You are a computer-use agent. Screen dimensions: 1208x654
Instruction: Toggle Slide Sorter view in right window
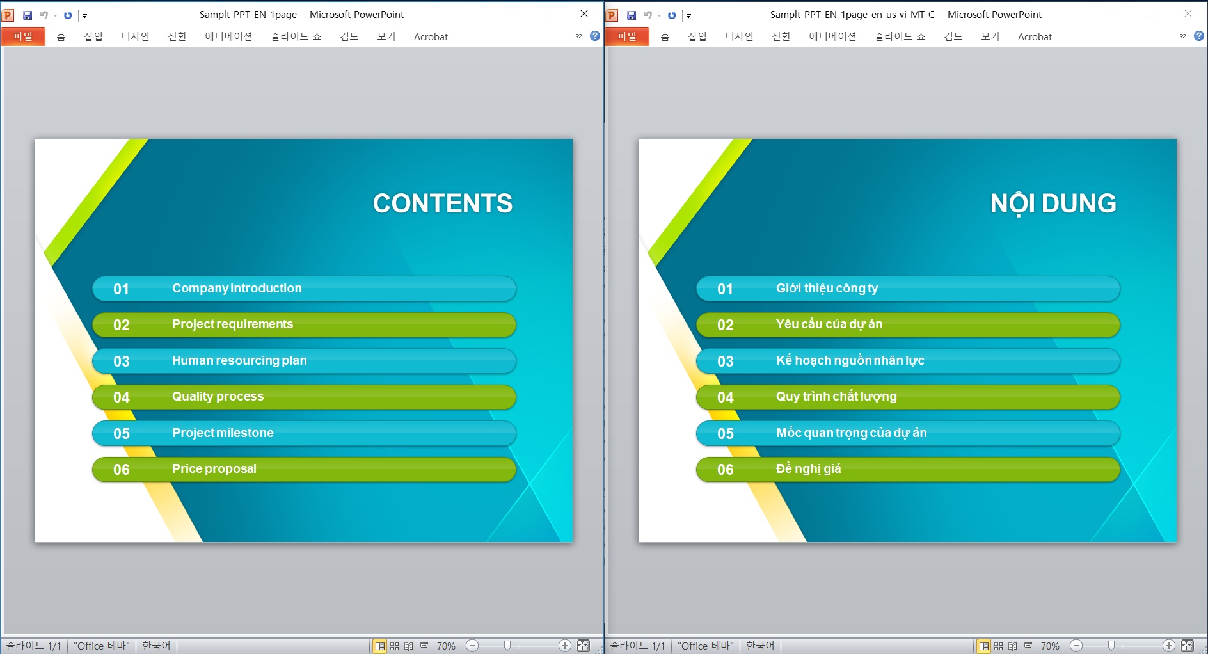[999, 646]
